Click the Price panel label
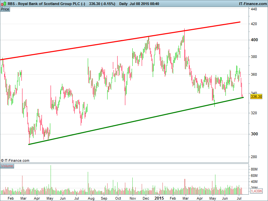 tap(5, 9)
